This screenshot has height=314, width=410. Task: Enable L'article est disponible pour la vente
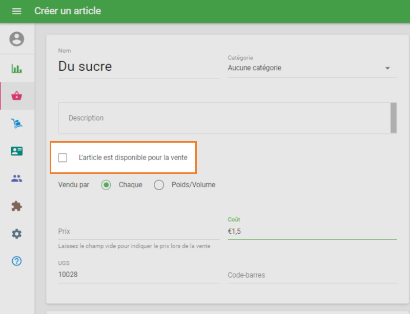[63, 158]
